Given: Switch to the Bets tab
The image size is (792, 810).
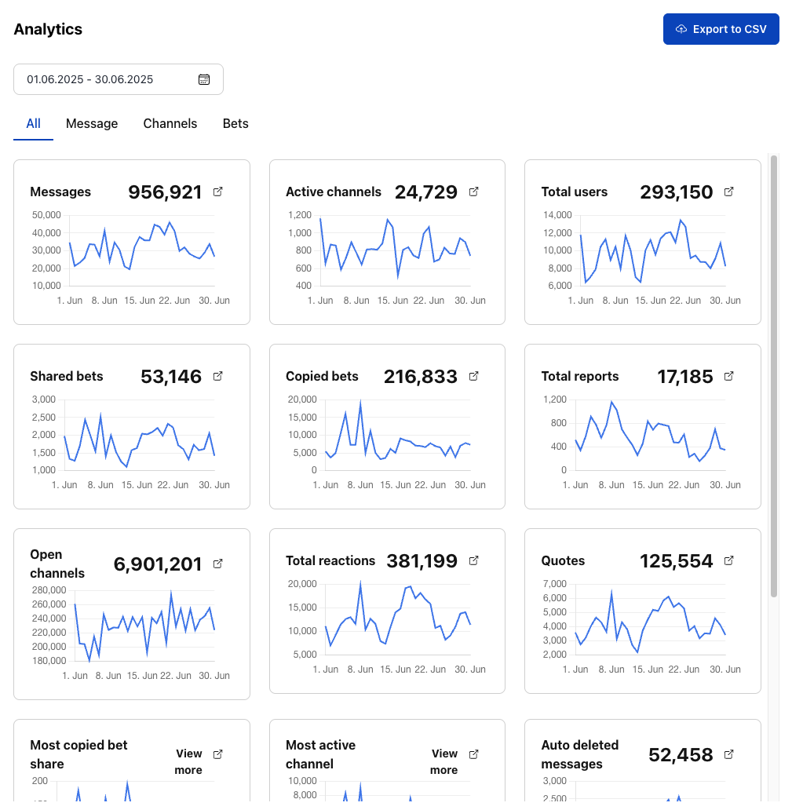Looking at the screenshot, I should click(x=235, y=123).
